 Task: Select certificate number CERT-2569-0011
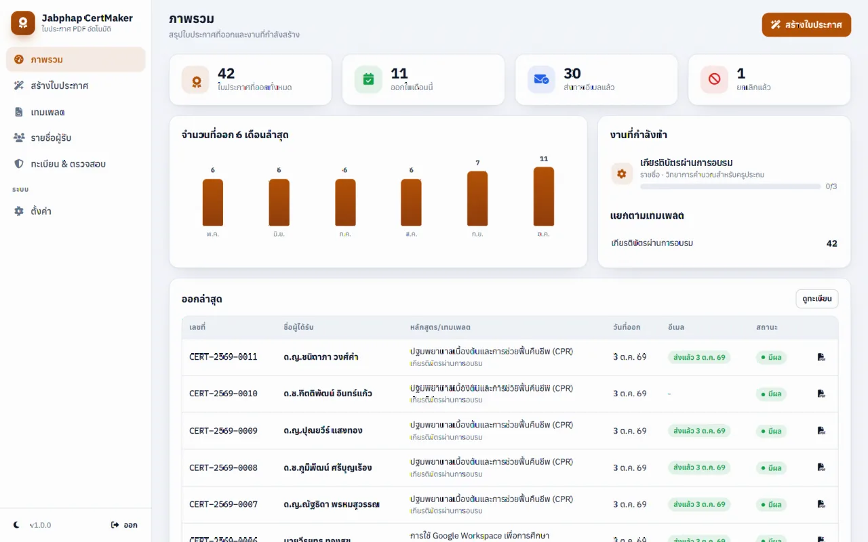tap(223, 357)
